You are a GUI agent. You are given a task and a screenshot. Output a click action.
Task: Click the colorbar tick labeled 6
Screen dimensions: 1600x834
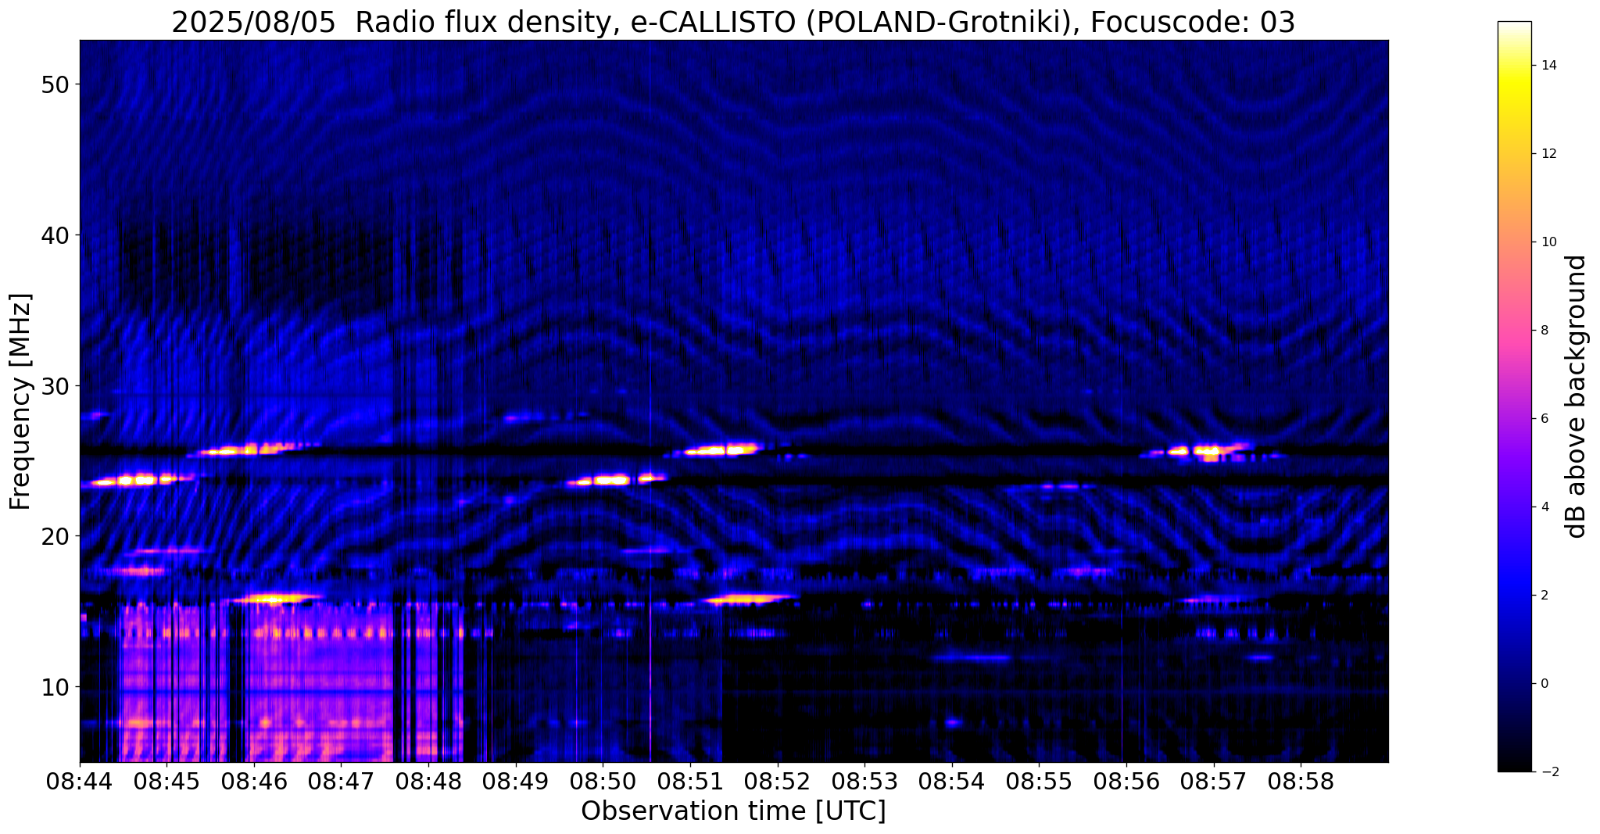[x=1543, y=419]
